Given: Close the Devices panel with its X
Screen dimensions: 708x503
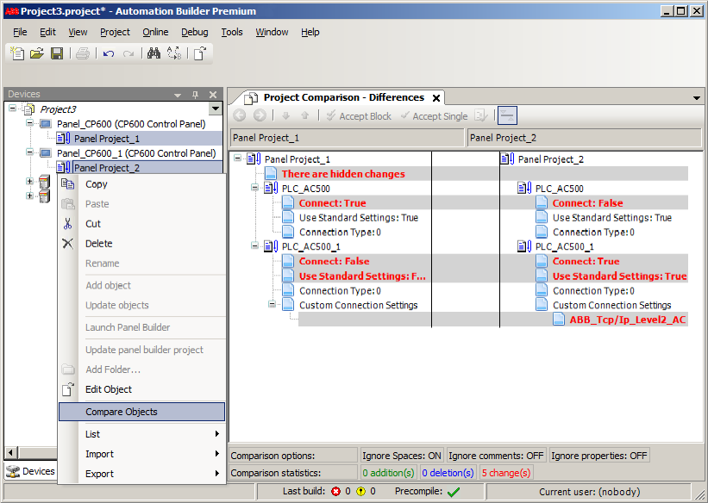Looking at the screenshot, I should pos(213,94).
